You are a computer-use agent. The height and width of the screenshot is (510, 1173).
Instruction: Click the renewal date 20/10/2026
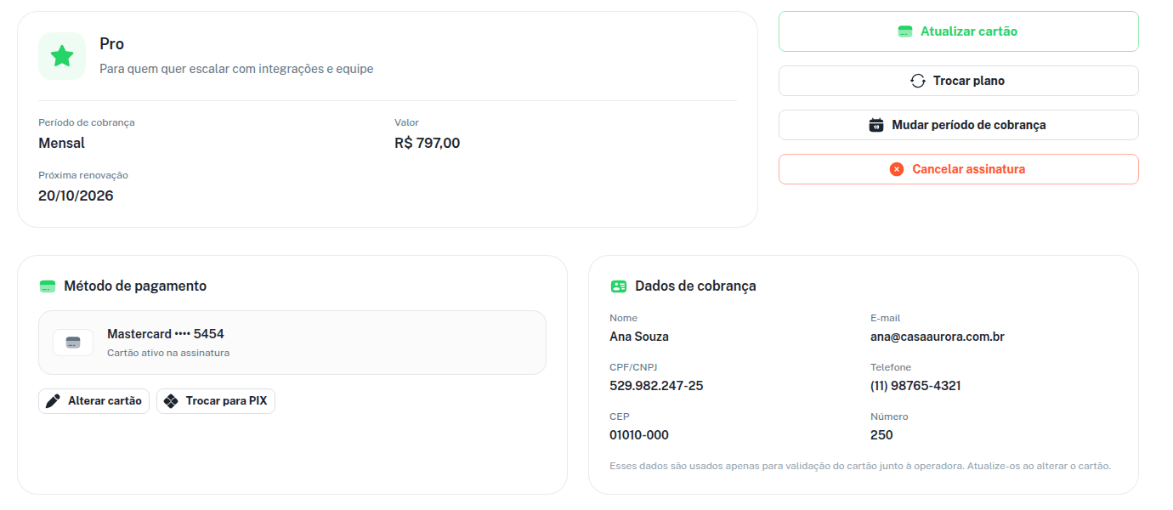76,195
